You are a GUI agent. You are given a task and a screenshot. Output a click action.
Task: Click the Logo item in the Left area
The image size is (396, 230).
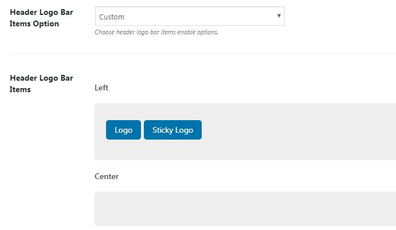coord(123,130)
